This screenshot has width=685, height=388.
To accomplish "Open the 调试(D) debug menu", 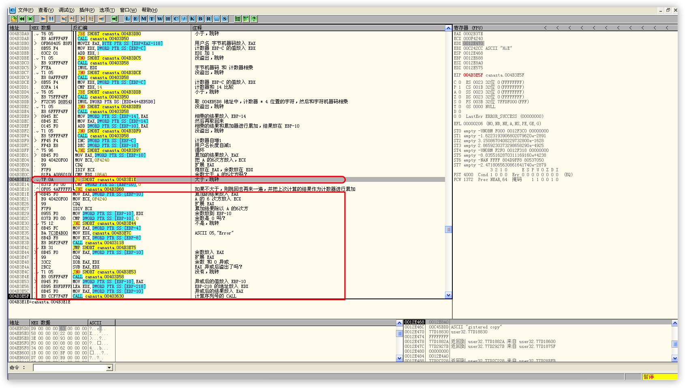I will click(x=66, y=10).
